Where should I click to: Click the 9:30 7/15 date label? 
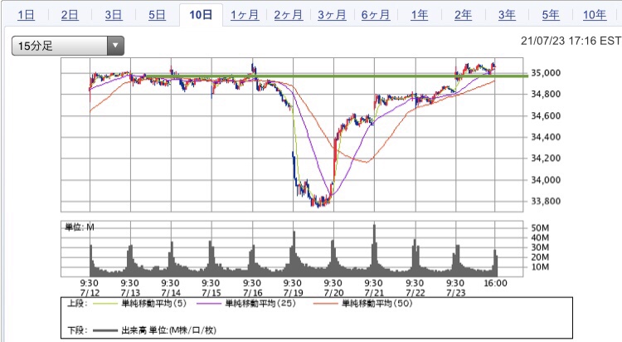[211, 288]
